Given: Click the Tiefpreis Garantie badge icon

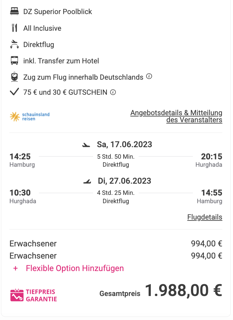Looking at the screenshot, I should [x=17, y=295].
